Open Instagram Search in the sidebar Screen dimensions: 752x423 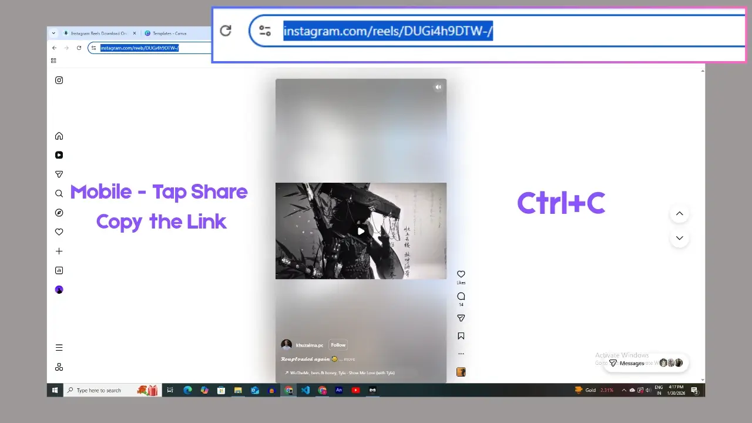pos(59,193)
